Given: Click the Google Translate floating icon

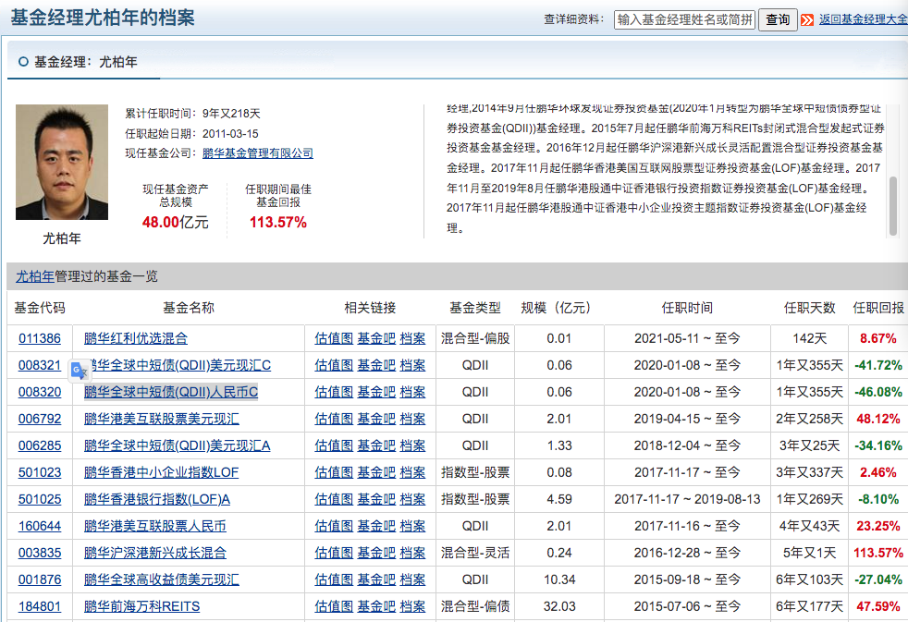Looking at the screenshot, I should [80, 371].
